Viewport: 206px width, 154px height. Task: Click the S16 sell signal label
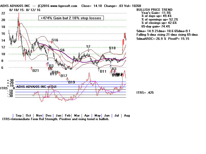click(x=55, y=40)
